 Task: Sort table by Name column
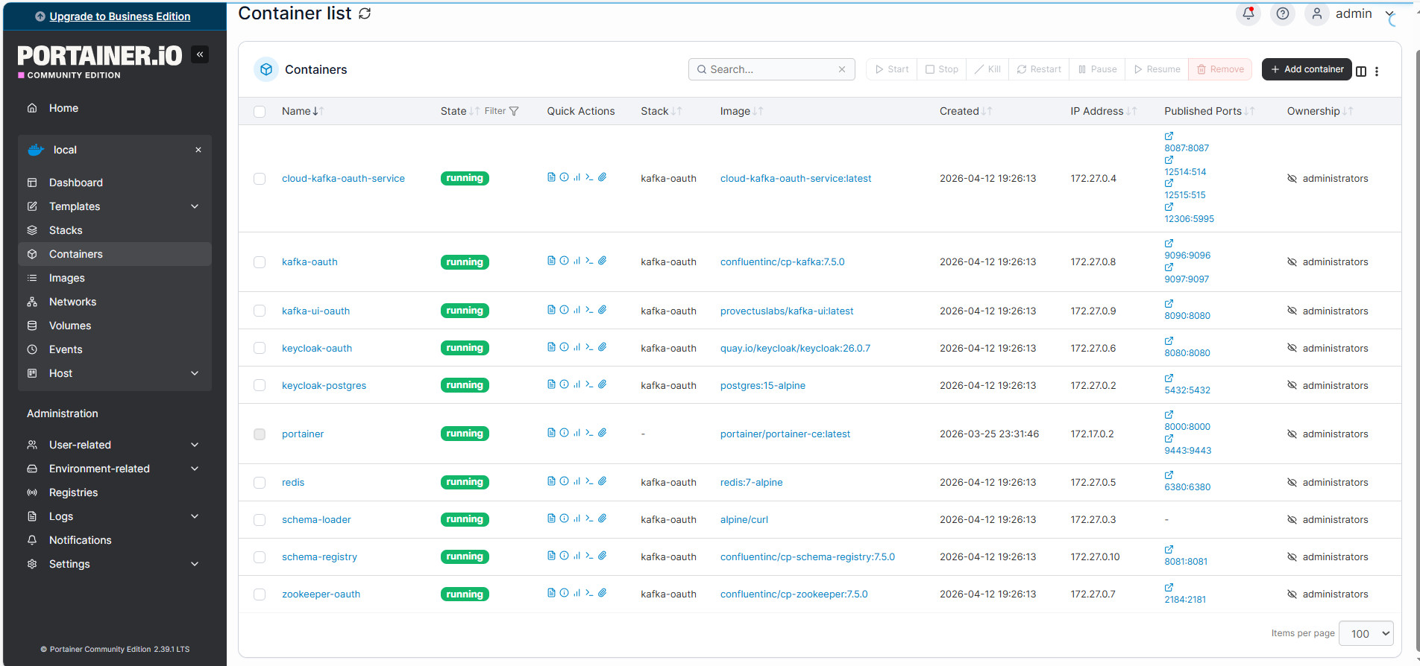tap(303, 111)
